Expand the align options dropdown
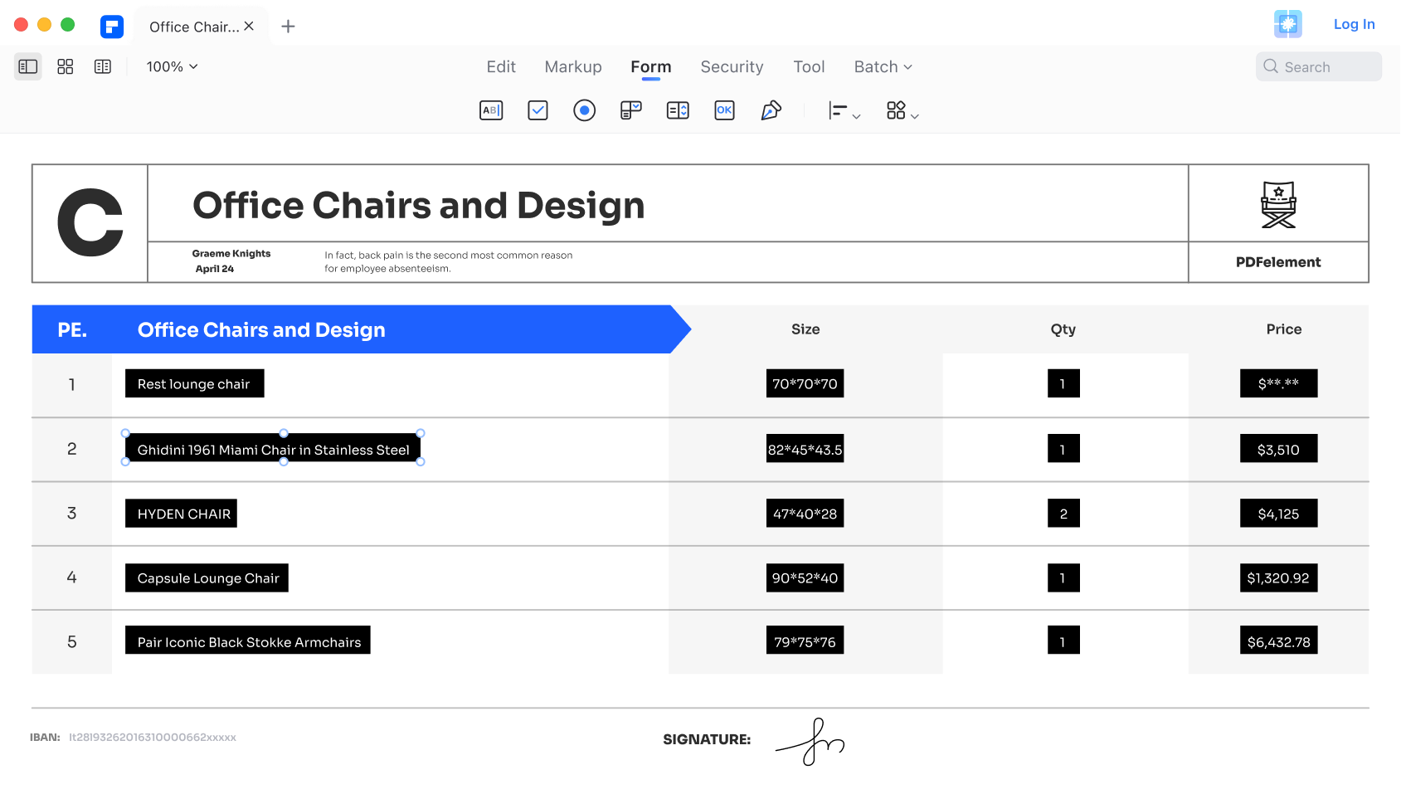 [x=844, y=111]
